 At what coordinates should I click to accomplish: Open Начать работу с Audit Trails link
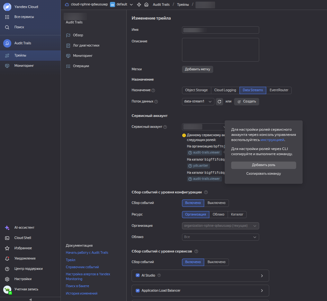coord(87,253)
